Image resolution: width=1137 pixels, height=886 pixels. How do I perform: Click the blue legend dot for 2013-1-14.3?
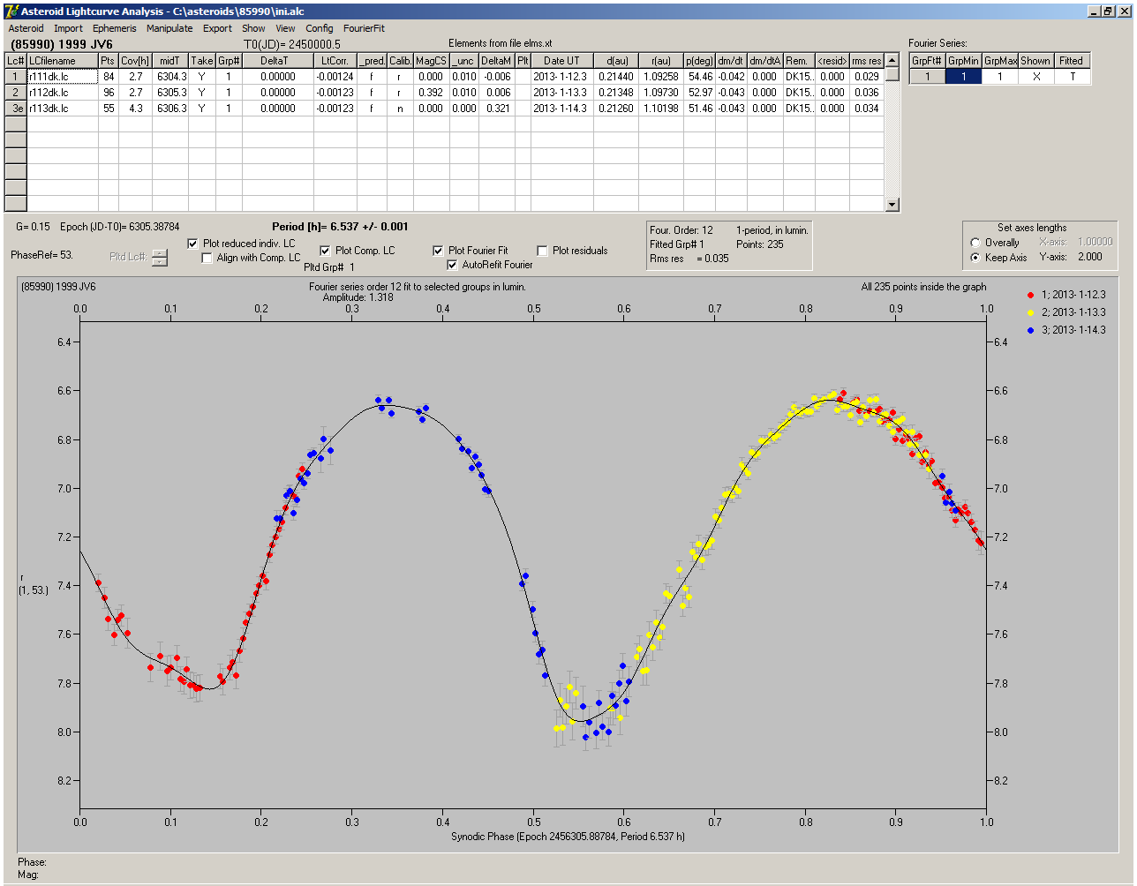pos(1031,330)
